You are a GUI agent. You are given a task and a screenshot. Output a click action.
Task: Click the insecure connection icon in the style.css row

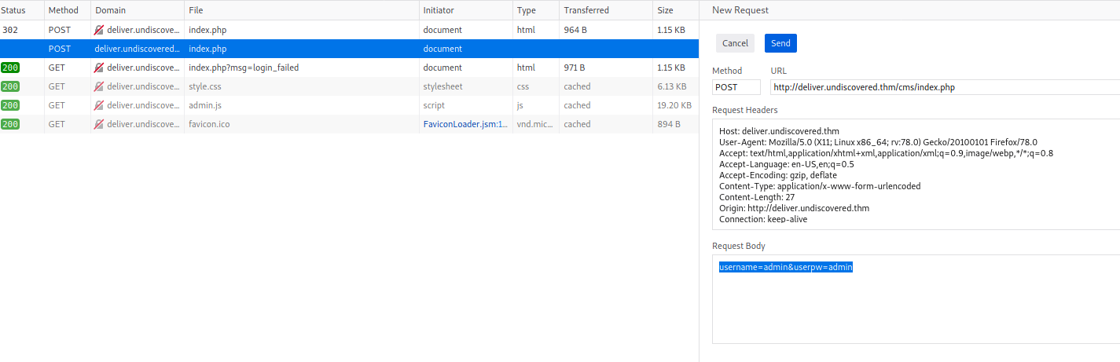pos(99,86)
